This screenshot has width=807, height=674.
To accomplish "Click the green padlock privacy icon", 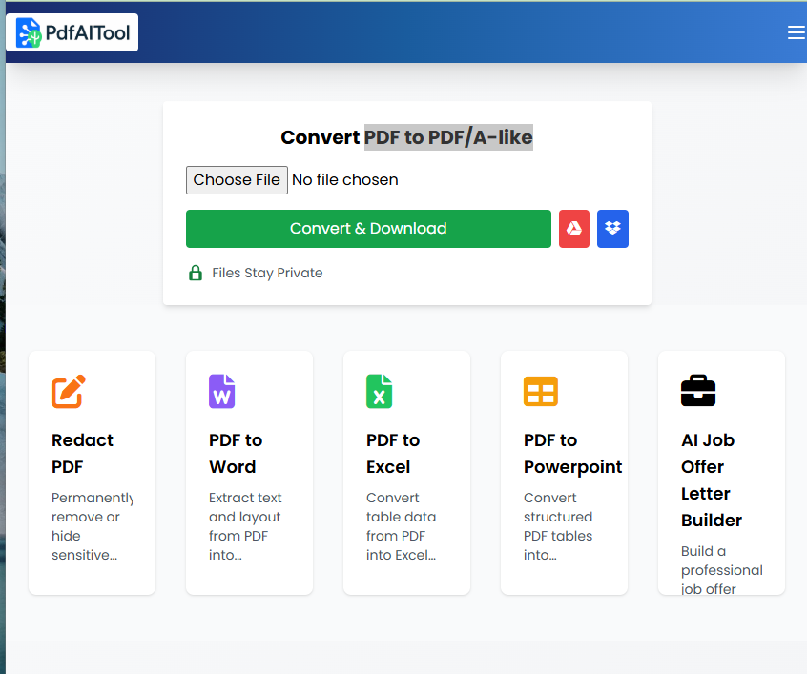I will 196,274.
